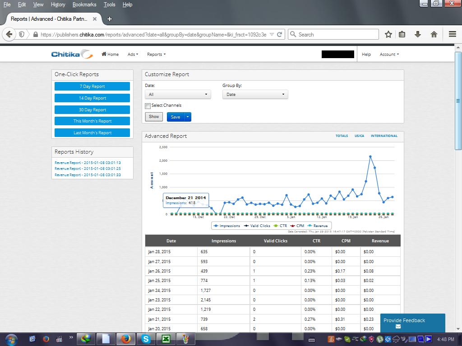Click the system clock showing 4:48 PM
The image size is (462, 346).
click(445, 339)
